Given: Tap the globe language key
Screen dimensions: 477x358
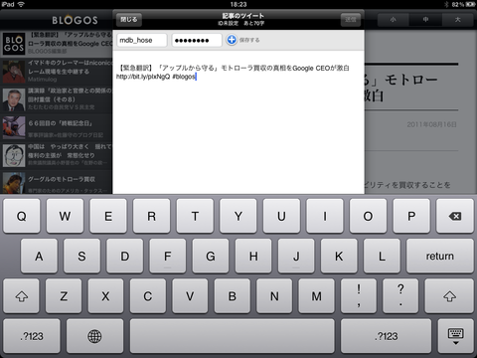Looking at the screenshot, I should [x=94, y=336].
